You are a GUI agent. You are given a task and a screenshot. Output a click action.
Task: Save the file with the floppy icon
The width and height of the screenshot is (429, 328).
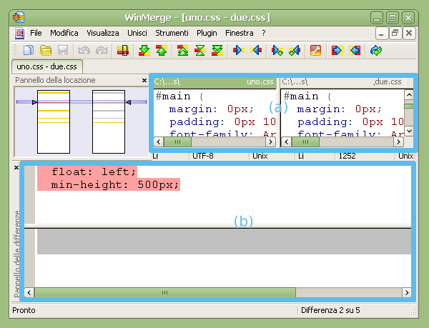click(x=63, y=50)
